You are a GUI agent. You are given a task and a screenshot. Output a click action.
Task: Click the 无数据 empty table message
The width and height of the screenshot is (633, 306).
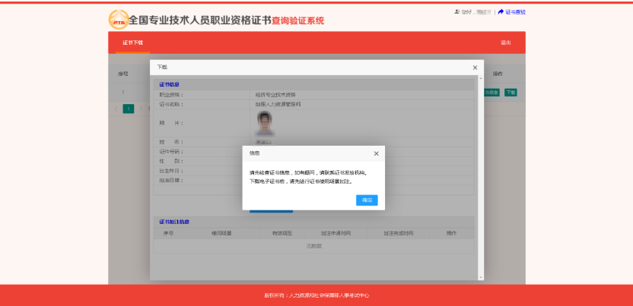click(x=313, y=246)
